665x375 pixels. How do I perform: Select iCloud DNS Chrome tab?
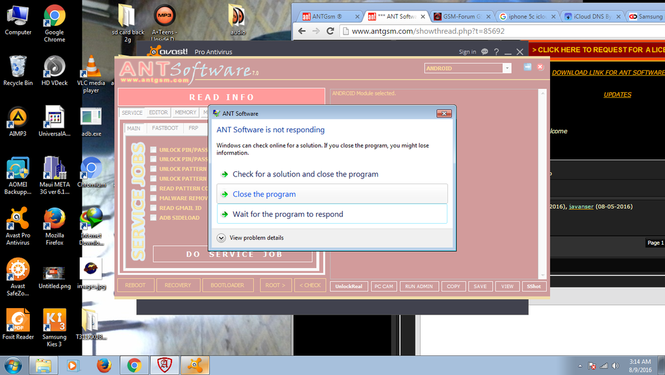pos(591,16)
